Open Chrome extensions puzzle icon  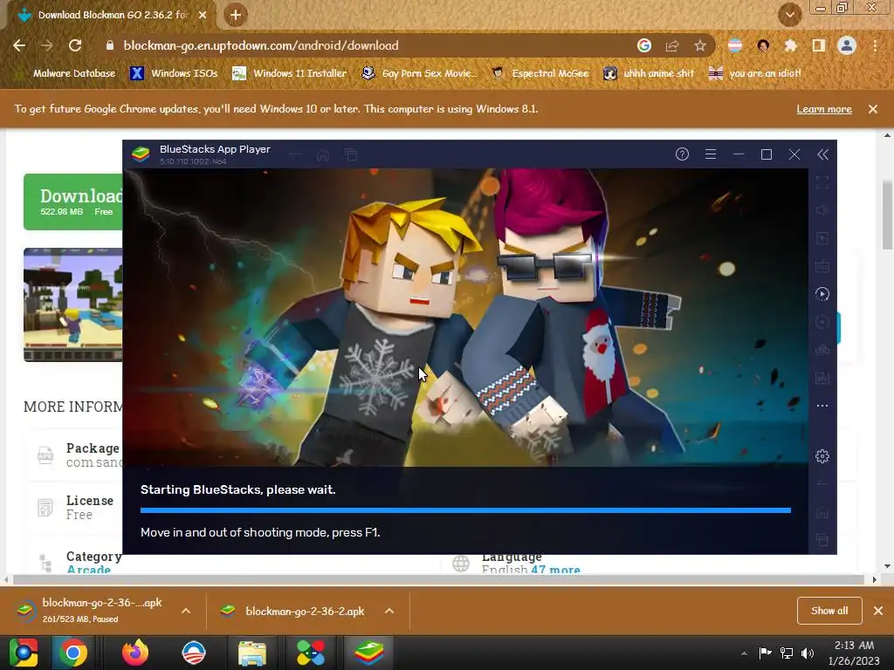790,45
